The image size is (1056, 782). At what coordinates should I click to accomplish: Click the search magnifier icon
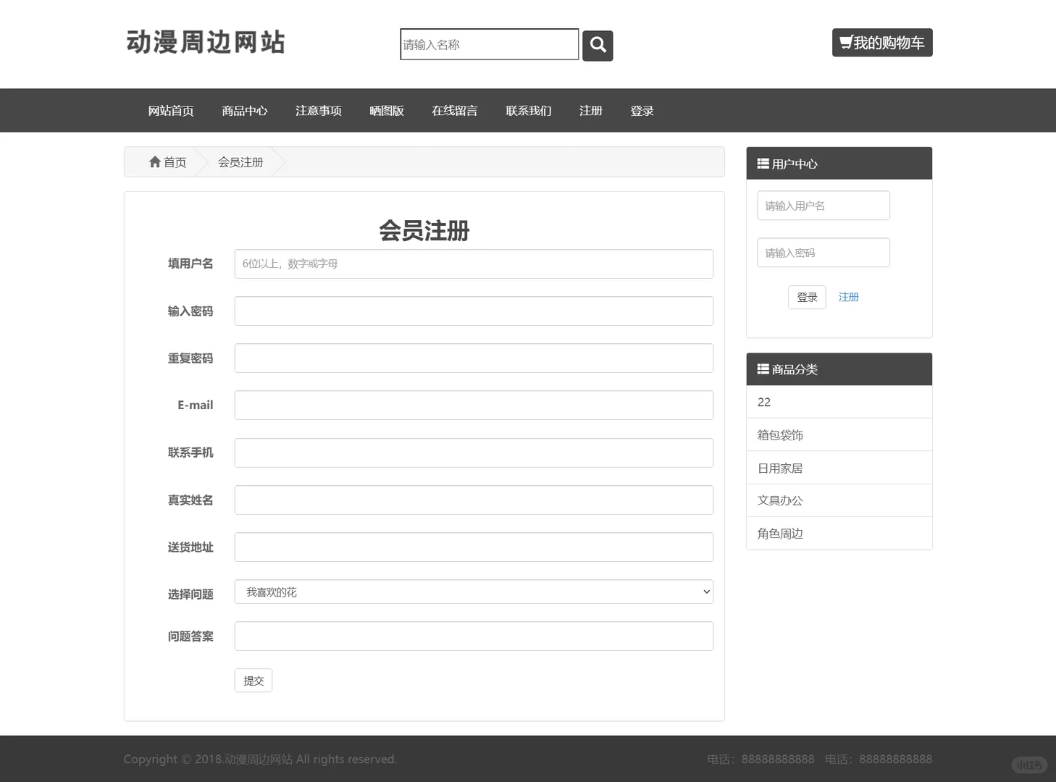pos(597,45)
